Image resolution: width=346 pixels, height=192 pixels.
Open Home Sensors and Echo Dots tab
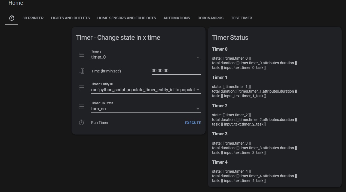(x=127, y=18)
